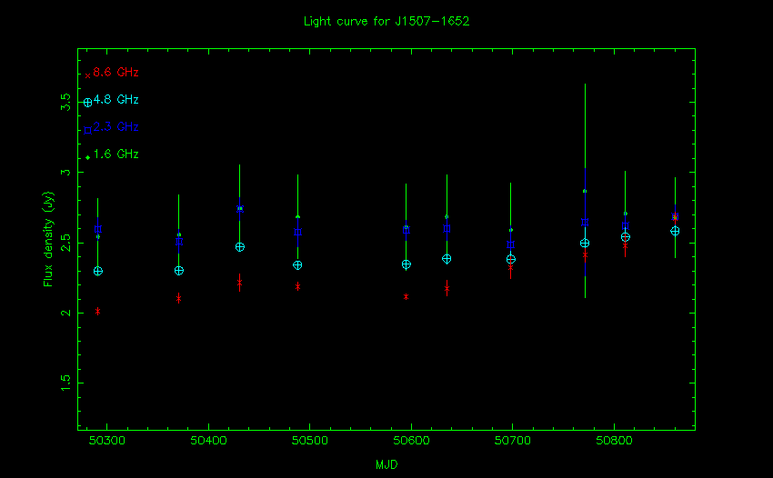
Task: Pick the blue 2.3 GHz square near MJD 50370
Action: pyautogui.click(x=179, y=242)
